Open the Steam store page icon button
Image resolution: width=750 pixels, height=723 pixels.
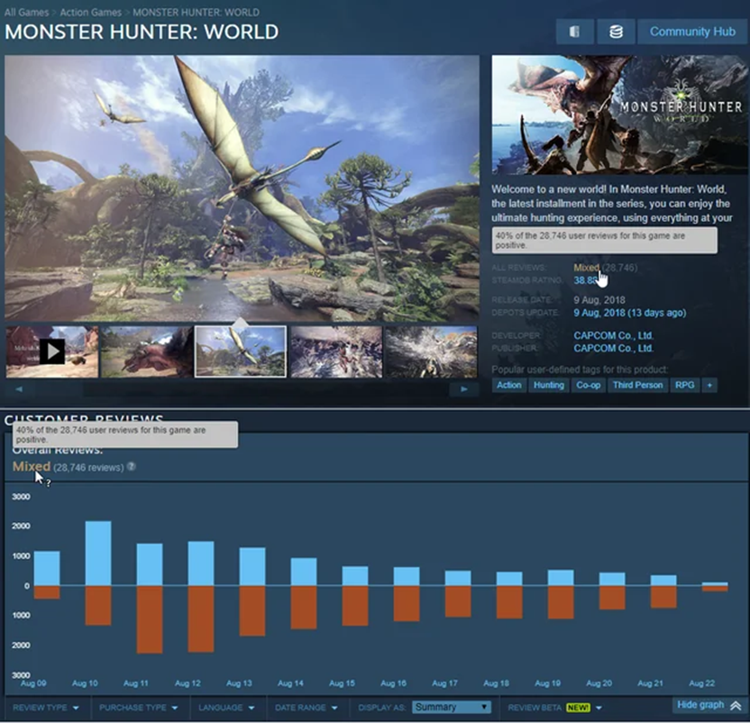click(575, 32)
